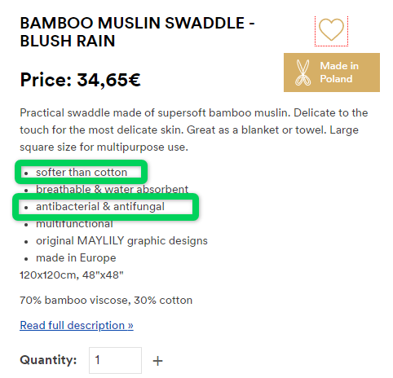393x378 pixels.
Task: Click the Quantity input field
Action: tap(115, 360)
